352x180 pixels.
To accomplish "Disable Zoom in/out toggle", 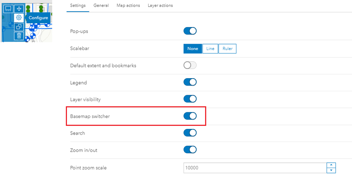I will 190,150.
